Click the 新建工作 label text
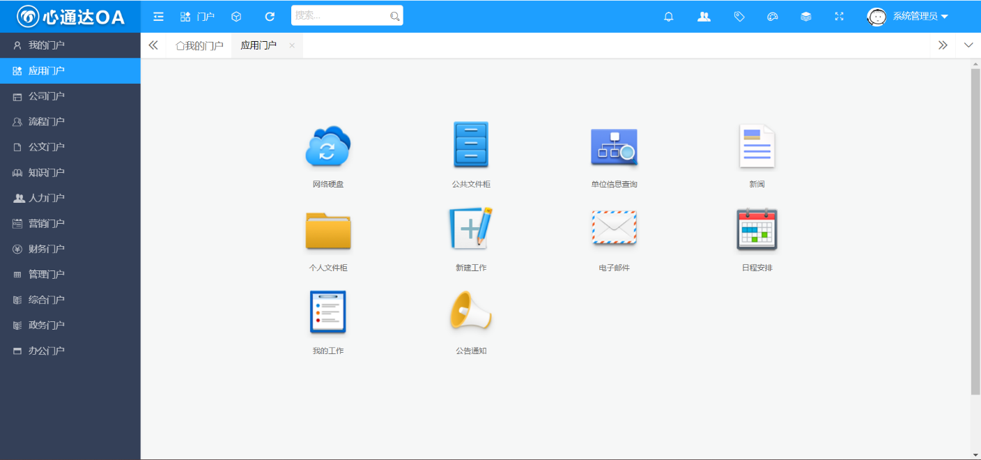Image resolution: width=981 pixels, height=460 pixels. 471,268
